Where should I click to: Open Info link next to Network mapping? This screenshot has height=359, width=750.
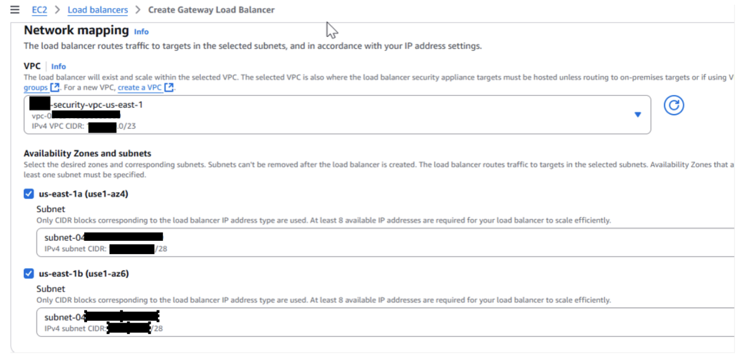point(141,32)
